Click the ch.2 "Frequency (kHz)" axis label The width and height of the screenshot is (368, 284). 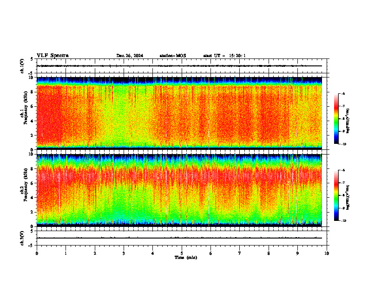pos(26,185)
